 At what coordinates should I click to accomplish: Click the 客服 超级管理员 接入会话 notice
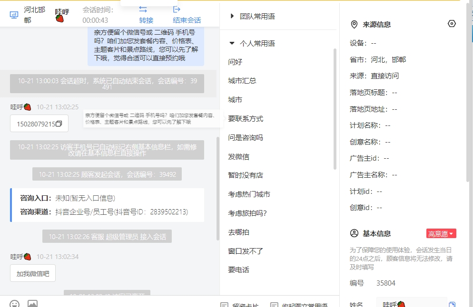click(x=107, y=237)
